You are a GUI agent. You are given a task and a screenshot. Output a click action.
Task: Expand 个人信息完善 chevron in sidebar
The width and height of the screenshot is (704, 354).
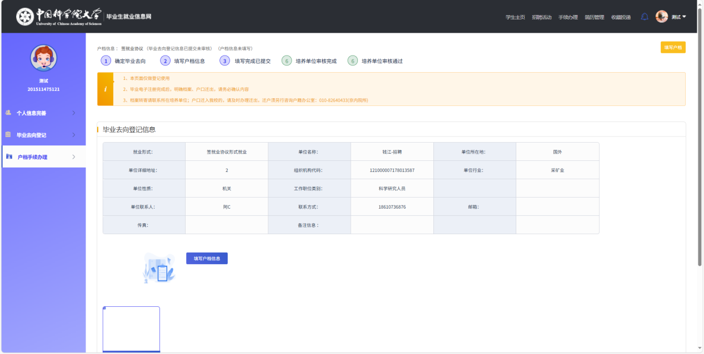74,113
